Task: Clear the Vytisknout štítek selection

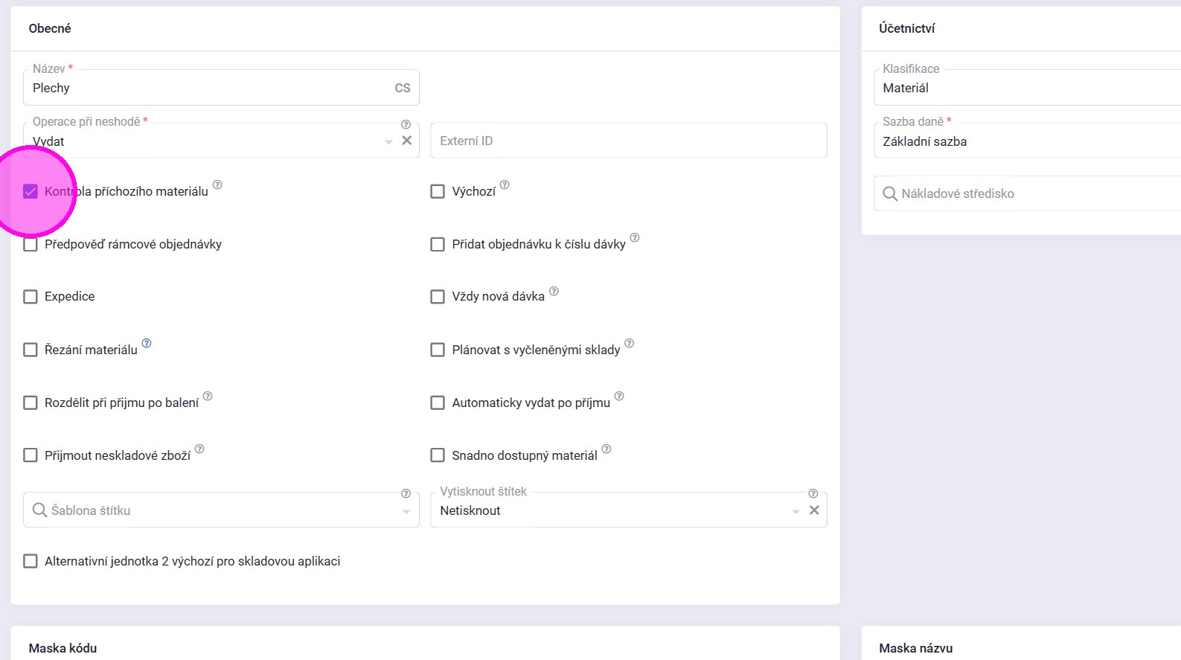Action: pos(814,510)
